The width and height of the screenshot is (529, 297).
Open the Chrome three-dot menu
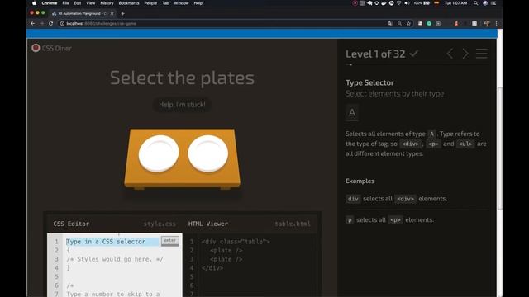(496, 24)
